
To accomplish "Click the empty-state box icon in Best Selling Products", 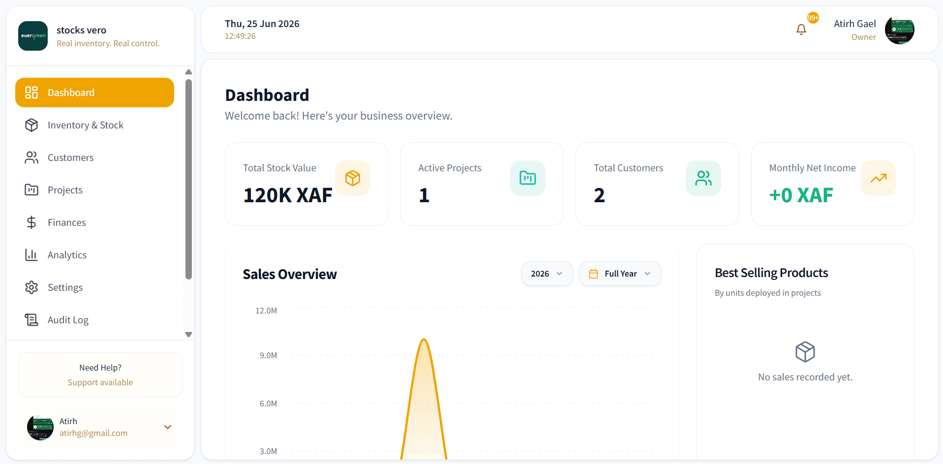I will [x=805, y=352].
